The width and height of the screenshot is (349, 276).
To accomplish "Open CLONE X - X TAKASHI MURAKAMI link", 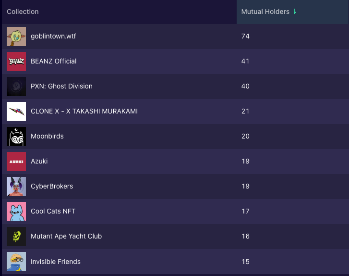I will 84,111.
